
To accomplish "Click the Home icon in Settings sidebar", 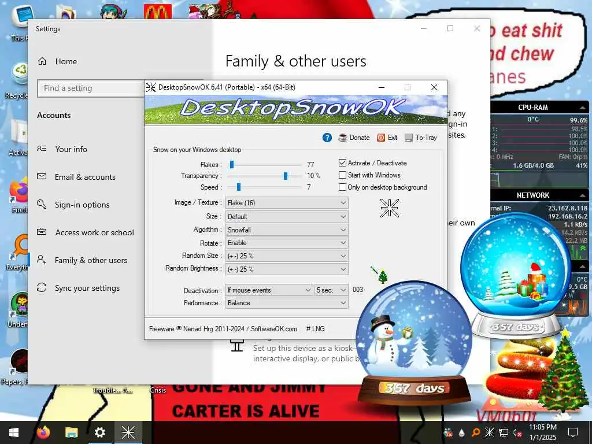I will pos(42,61).
